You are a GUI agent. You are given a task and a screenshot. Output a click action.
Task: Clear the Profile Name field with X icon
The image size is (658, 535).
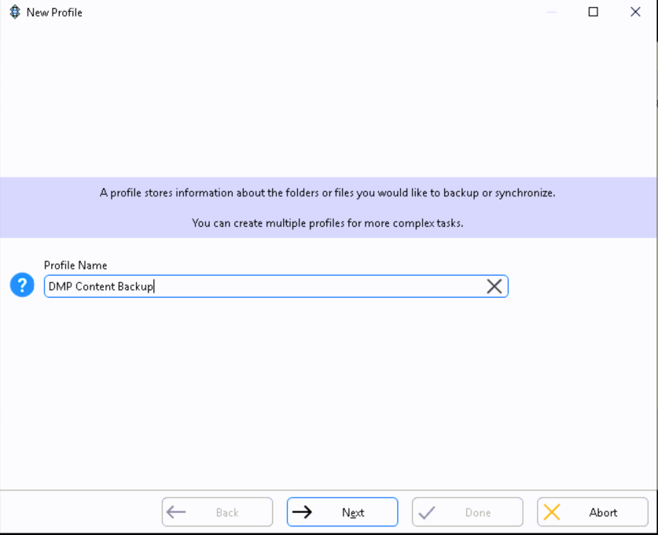[494, 287]
